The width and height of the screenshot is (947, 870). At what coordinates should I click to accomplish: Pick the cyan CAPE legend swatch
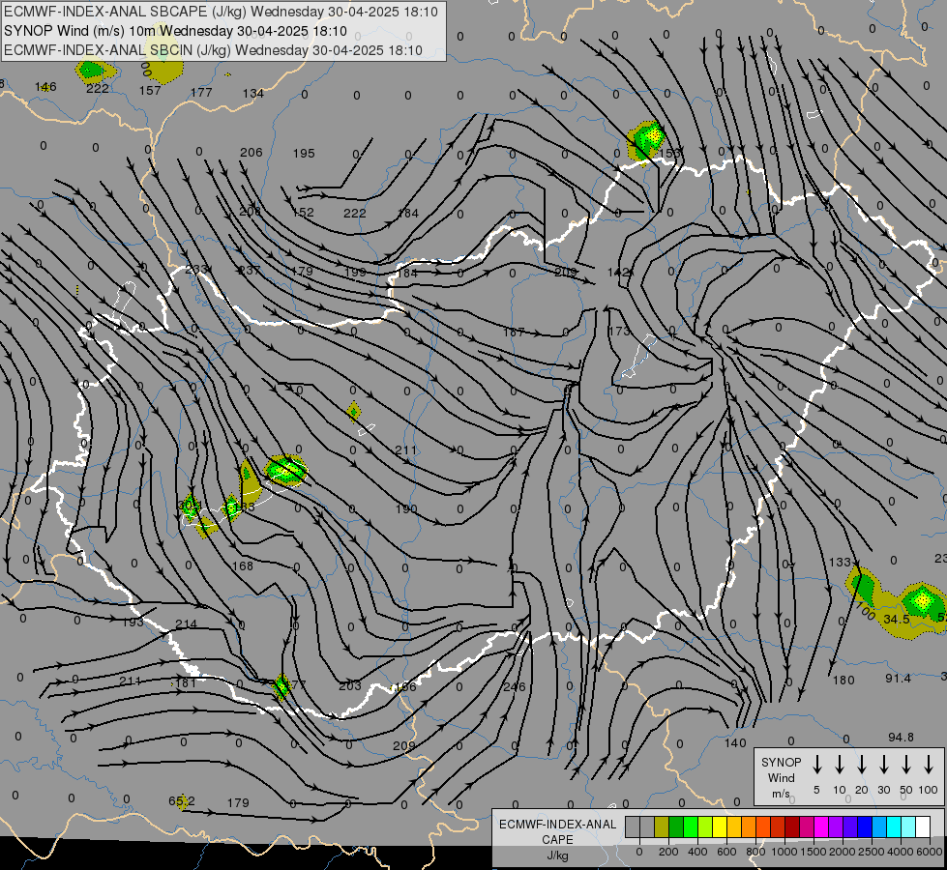pyautogui.click(x=894, y=827)
